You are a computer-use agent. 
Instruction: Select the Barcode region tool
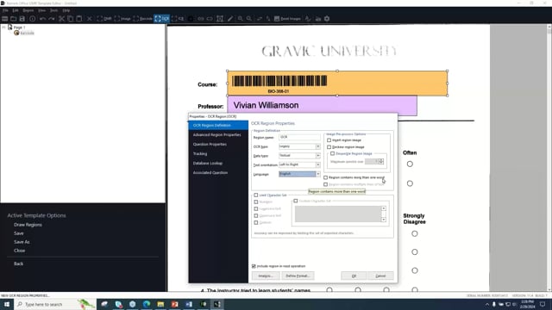click(143, 19)
